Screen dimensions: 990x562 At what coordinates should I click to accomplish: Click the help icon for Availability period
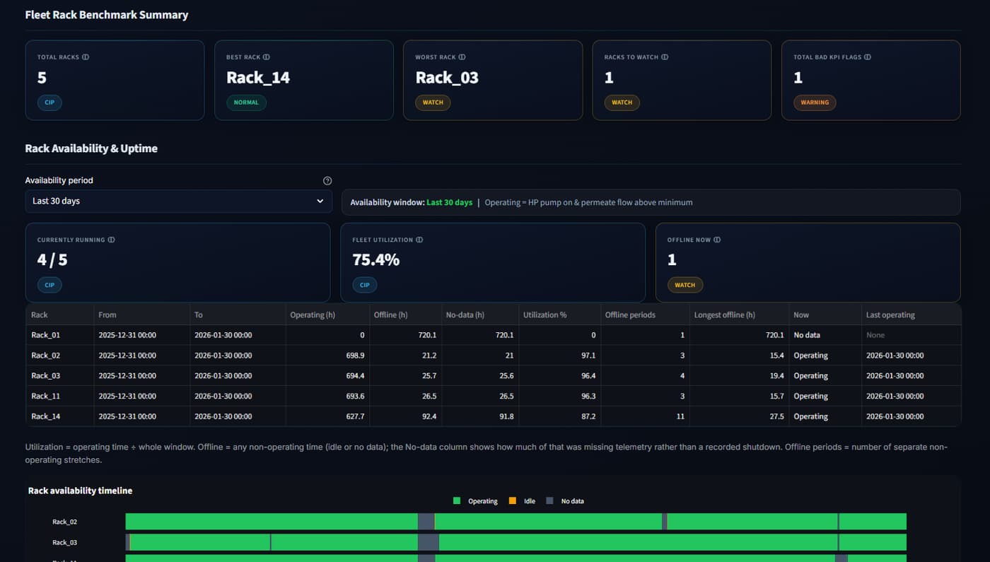[327, 181]
